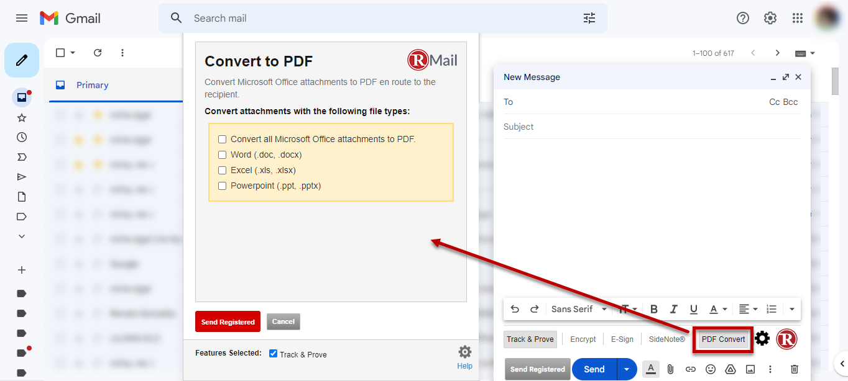Show search options filter icon
Screen dimensions: 848x381
click(x=589, y=18)
